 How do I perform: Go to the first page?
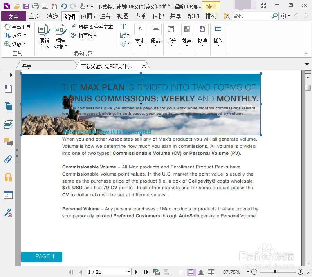click(71, 272)
